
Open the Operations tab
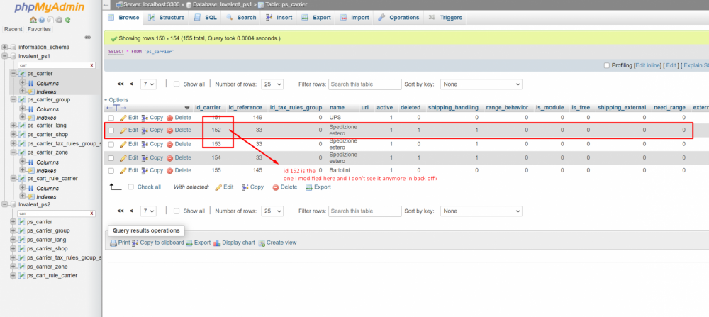tap(398, 18)
